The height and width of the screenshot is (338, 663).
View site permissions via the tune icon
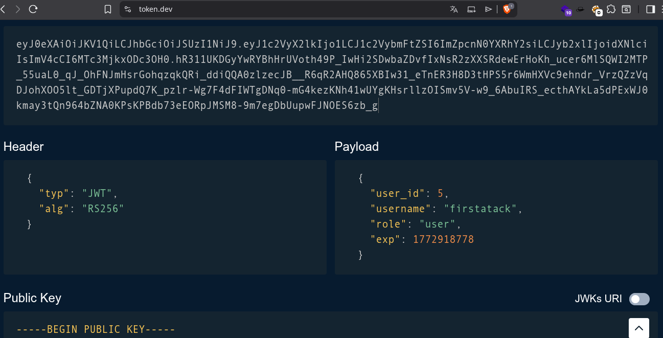click(x=127, y=9)
